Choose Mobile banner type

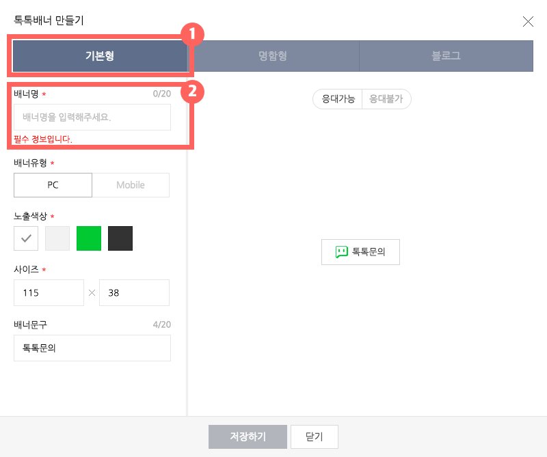(x=131, y=185)
